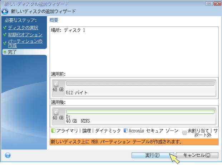This screenshot has width=222, height=165.
Task: Click the 適用後: label
Action: click(58, 102)
